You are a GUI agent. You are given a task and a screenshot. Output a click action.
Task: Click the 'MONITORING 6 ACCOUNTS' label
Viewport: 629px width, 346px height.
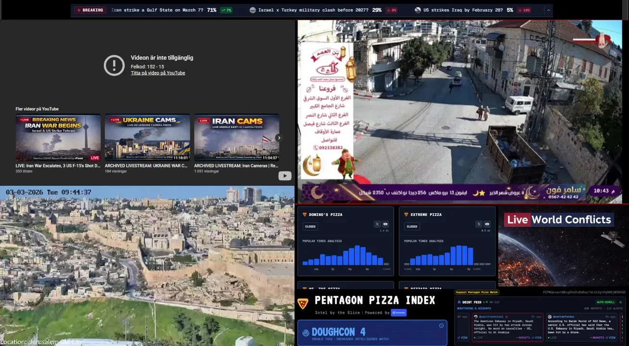474,309
